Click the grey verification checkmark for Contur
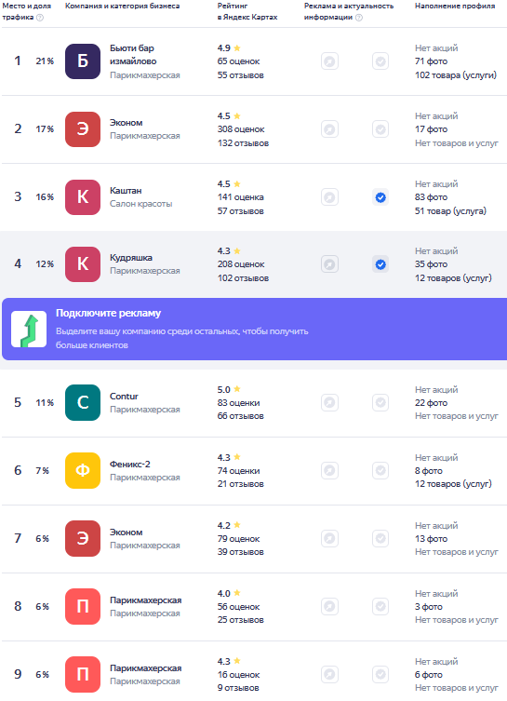Screen dimensions: 507x701 pyautogui.click(x=380, y=402)
